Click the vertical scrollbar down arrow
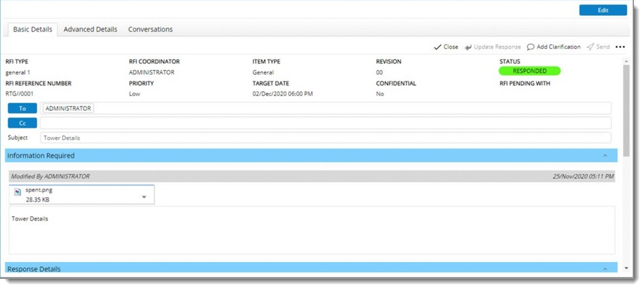This screenshot has height=289, width=644. (x=626, y=269)
